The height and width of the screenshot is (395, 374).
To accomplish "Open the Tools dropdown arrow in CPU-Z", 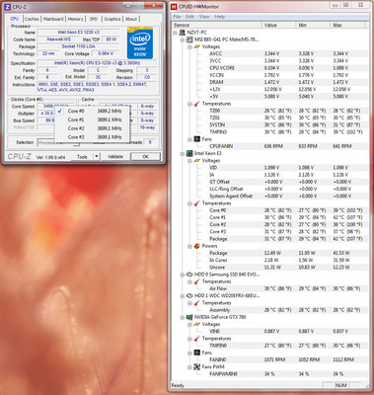I will click(97, 157).
